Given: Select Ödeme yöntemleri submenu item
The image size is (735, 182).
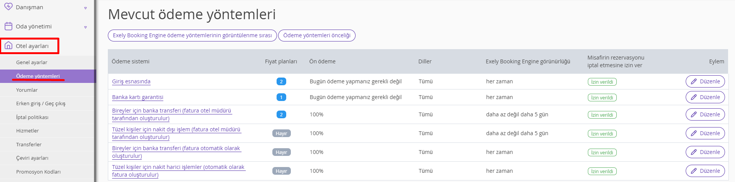Looking at the screenshot, I should 38,76.
